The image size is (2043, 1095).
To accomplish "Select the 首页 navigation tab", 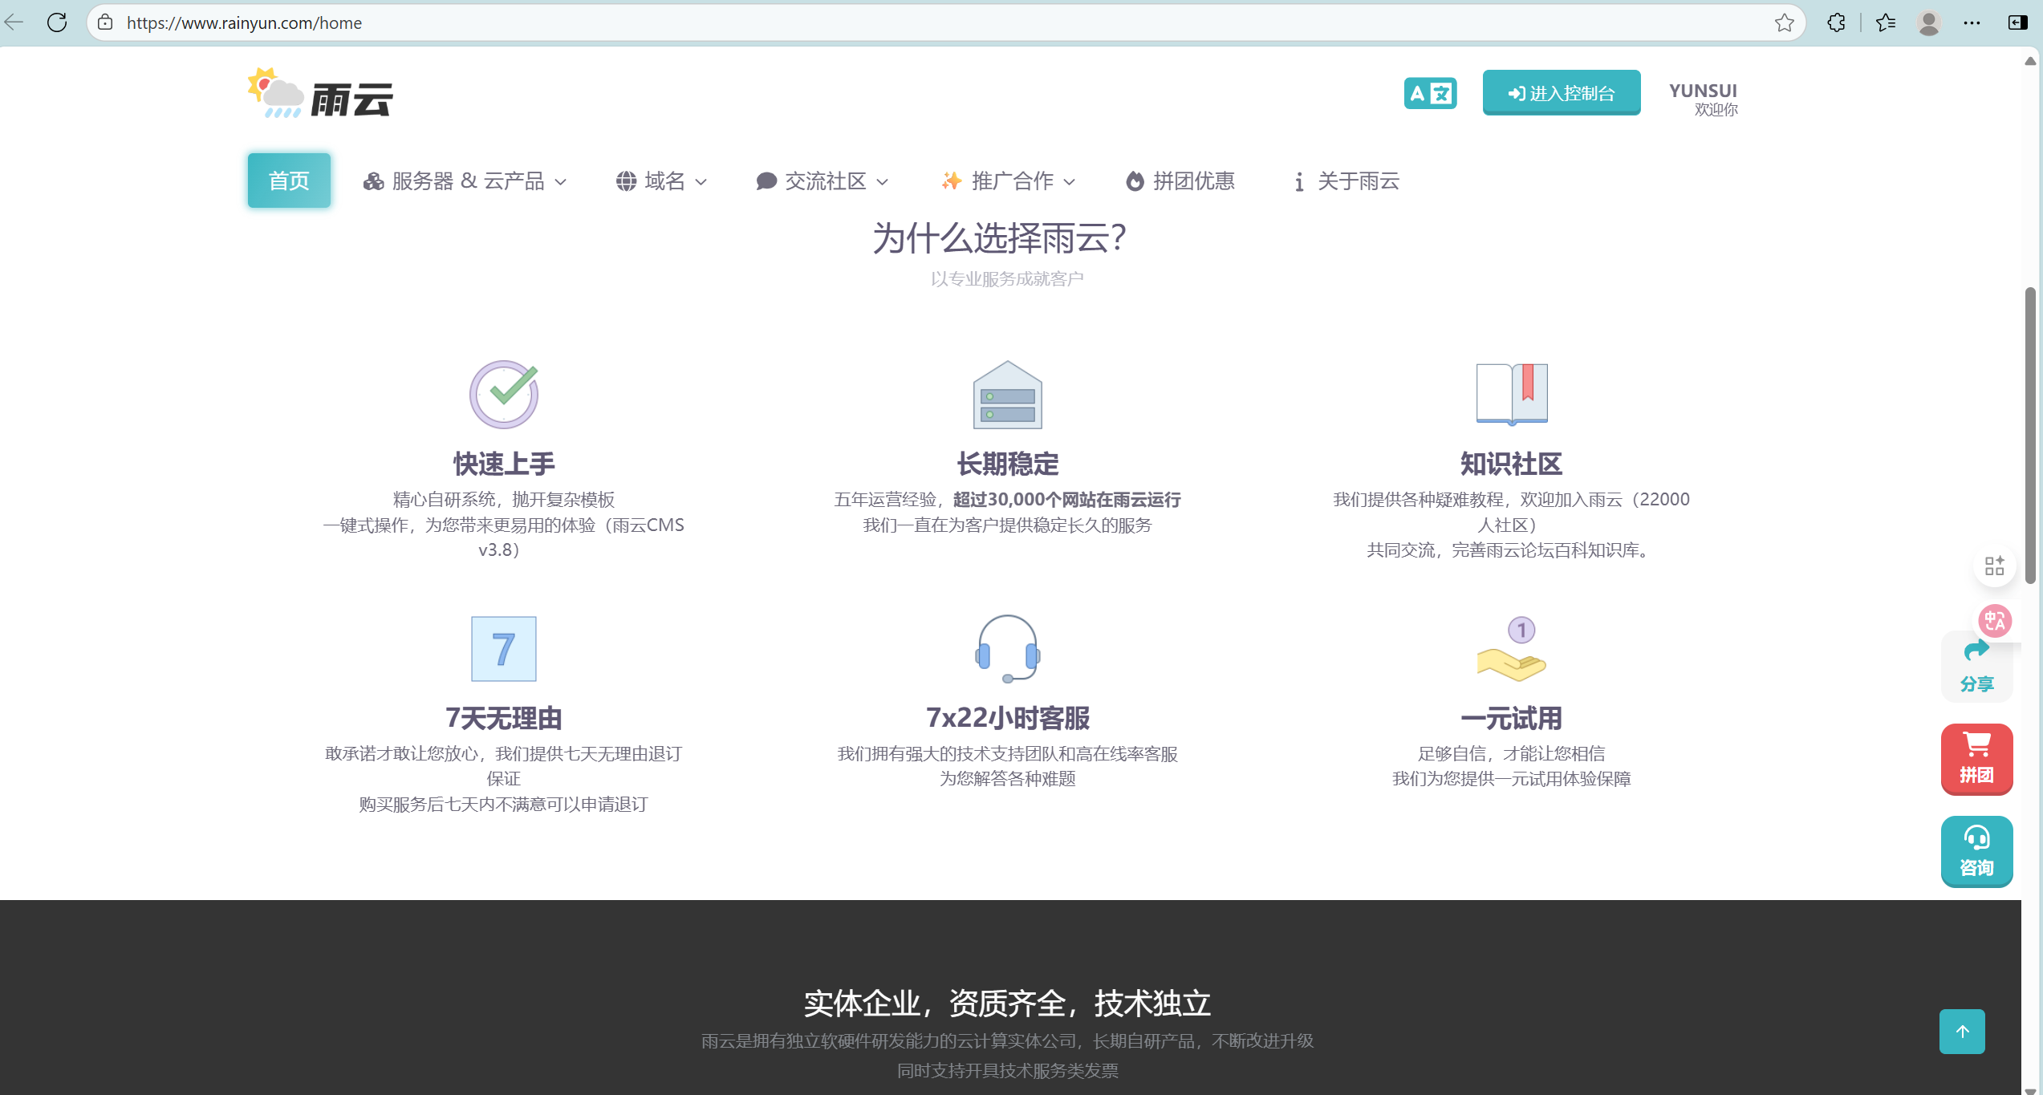I will [289, 180].
